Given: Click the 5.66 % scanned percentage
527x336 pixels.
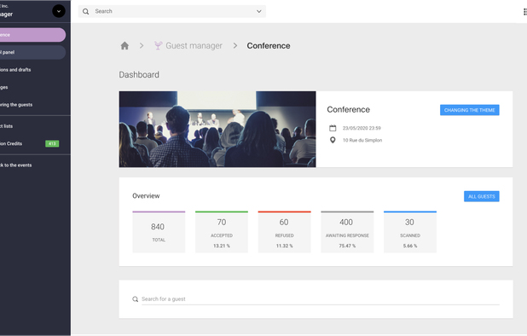Looking at the screenshot, I should tap(410, 246).
